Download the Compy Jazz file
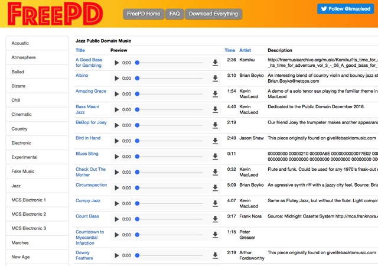Screen dimensions: 378x266 click(x=215, y=203)
